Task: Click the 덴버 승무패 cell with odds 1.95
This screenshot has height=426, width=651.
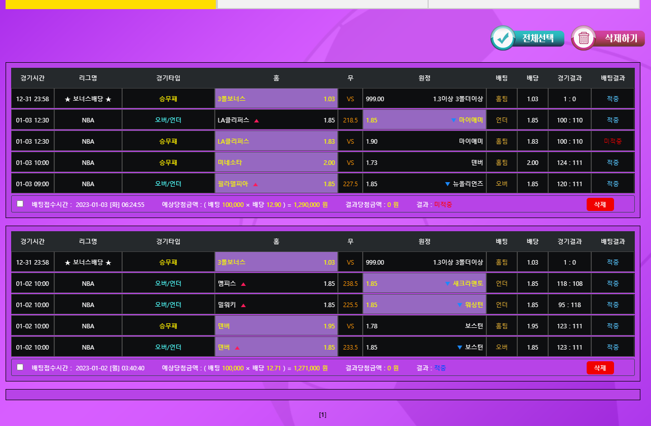Action: 276,326
